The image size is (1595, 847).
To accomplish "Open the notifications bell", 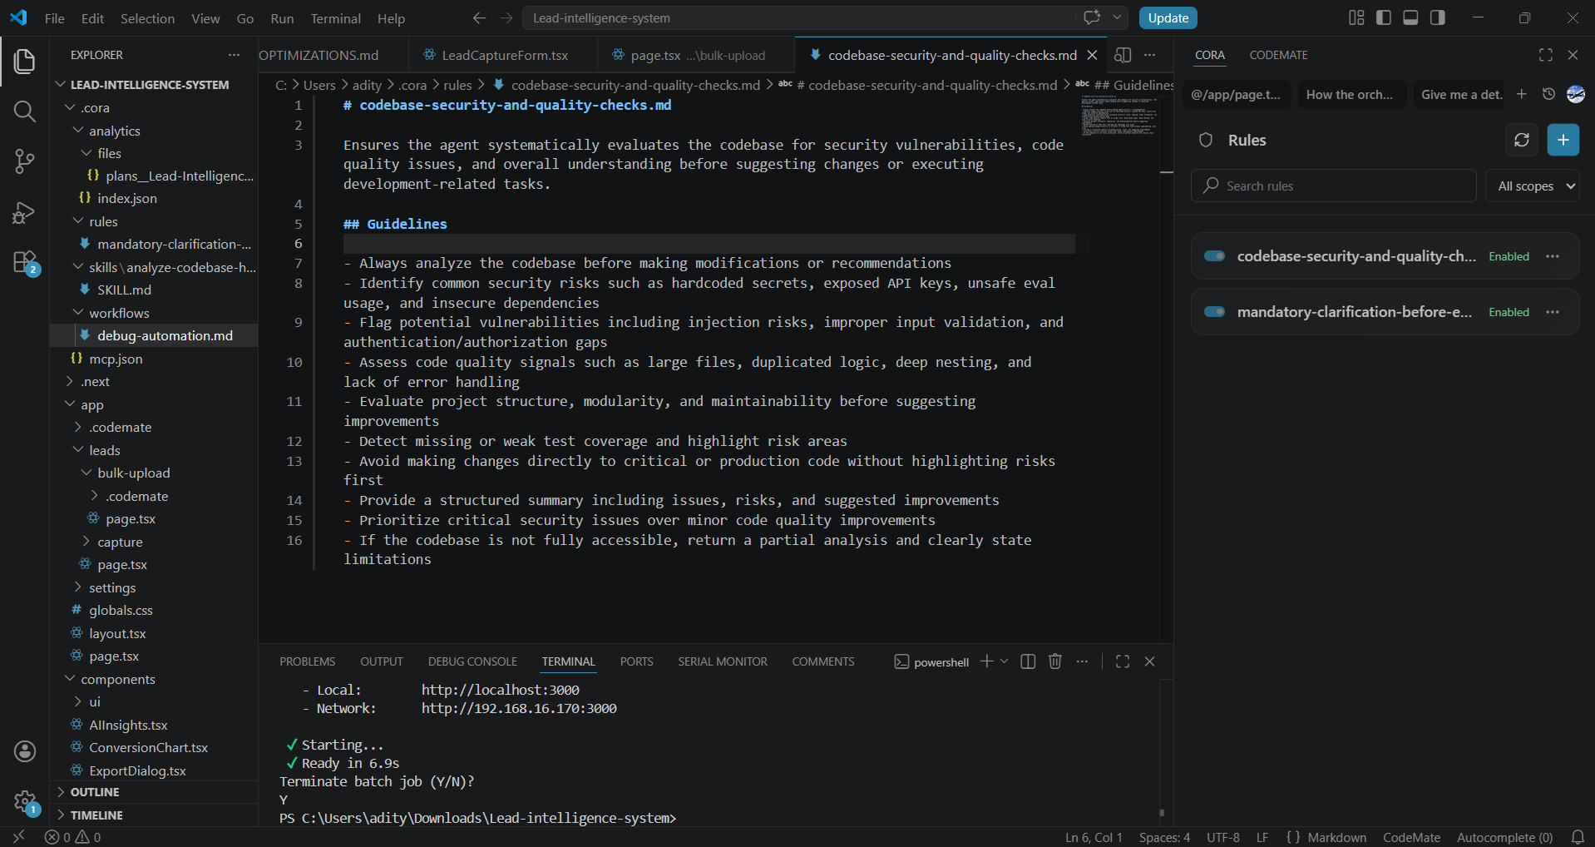I will [1578, 837].
